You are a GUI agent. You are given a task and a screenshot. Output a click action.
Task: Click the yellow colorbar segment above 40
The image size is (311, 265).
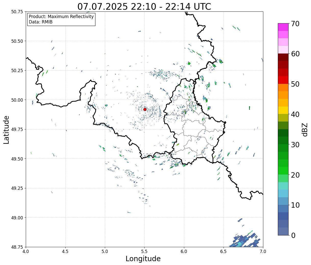coord(283,110)
